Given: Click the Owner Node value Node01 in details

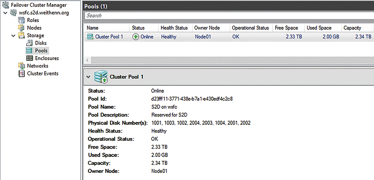Looking at the screenshot, I should (x=159, y=171).
